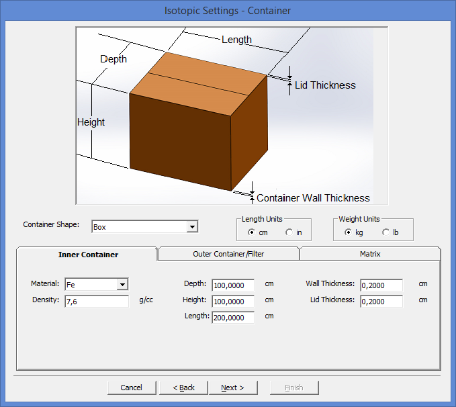The image size is (456, 407).
Task: Click the Lid Thickness input field
Action: coord(381,302)
